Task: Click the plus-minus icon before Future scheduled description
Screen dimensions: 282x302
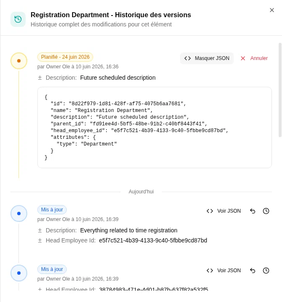Action: [40, 78]
